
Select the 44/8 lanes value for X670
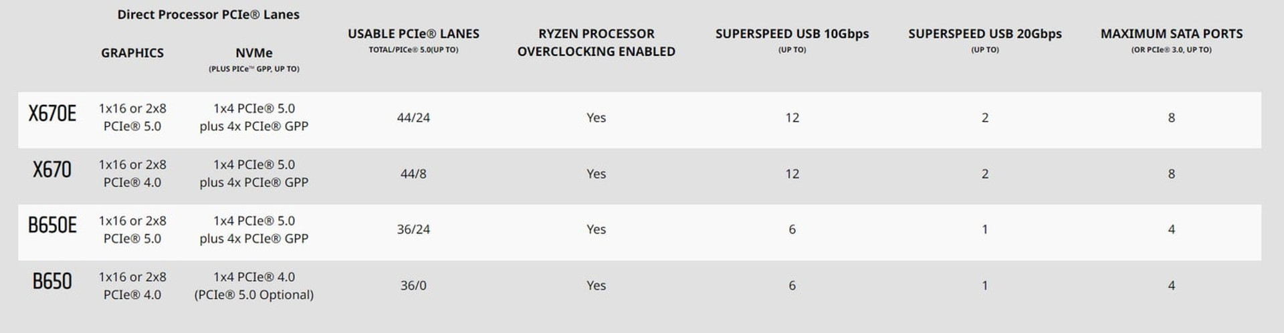pyautogui.click(x=413, y=174)
